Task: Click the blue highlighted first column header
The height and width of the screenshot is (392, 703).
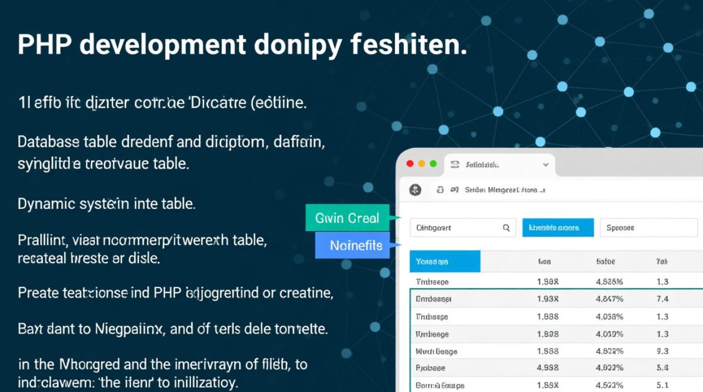Action: click(445, 261)
